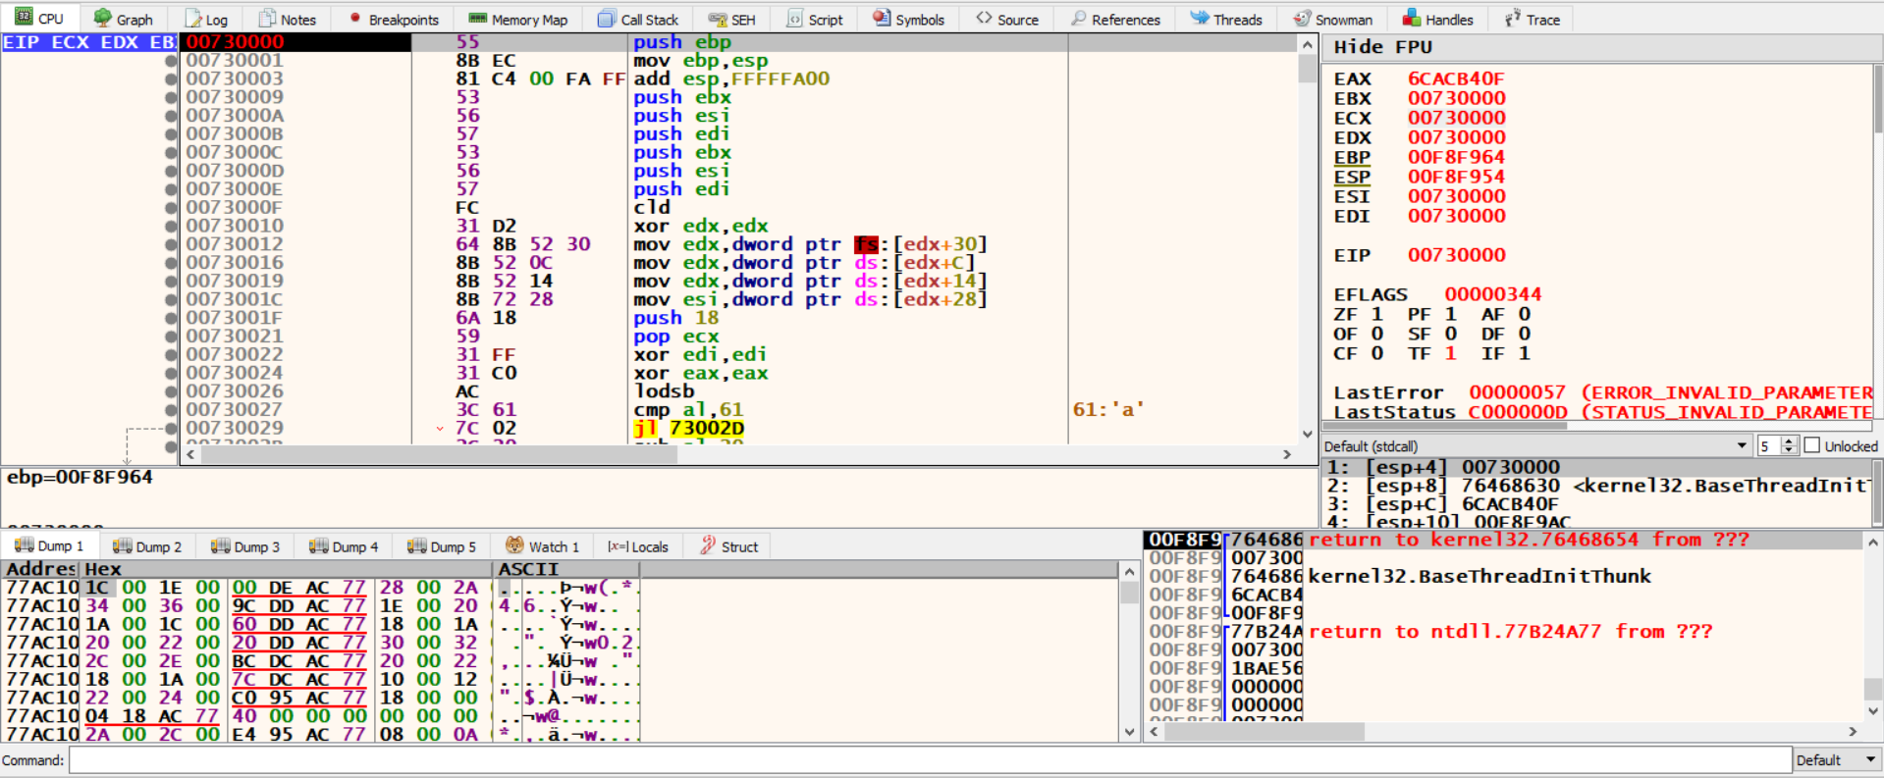Click the disassembly horizontal scrollbar

[x=736, y=454]
